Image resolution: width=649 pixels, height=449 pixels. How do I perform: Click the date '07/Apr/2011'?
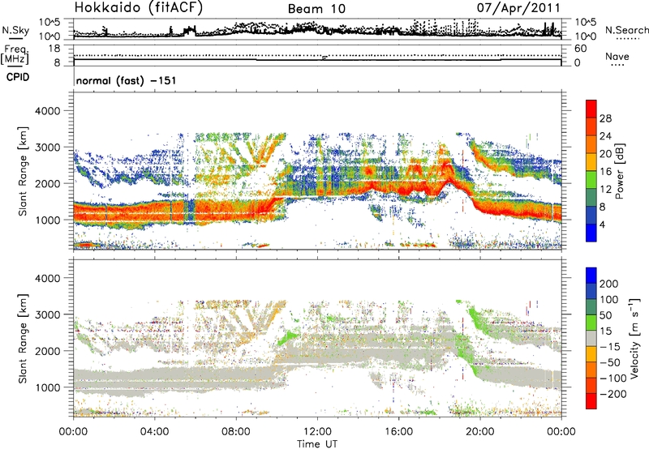point(518,8)
